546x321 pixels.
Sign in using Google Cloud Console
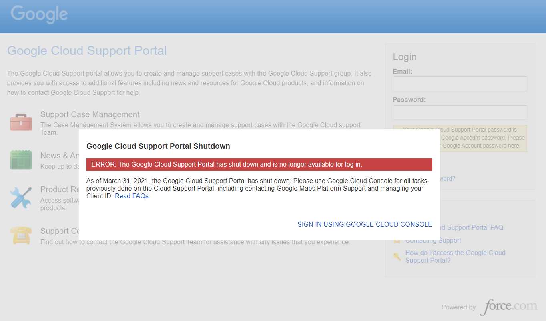point(365,224)
